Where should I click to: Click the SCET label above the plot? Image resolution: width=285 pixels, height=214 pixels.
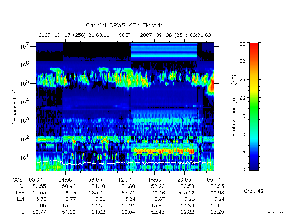tap(125, 35)
